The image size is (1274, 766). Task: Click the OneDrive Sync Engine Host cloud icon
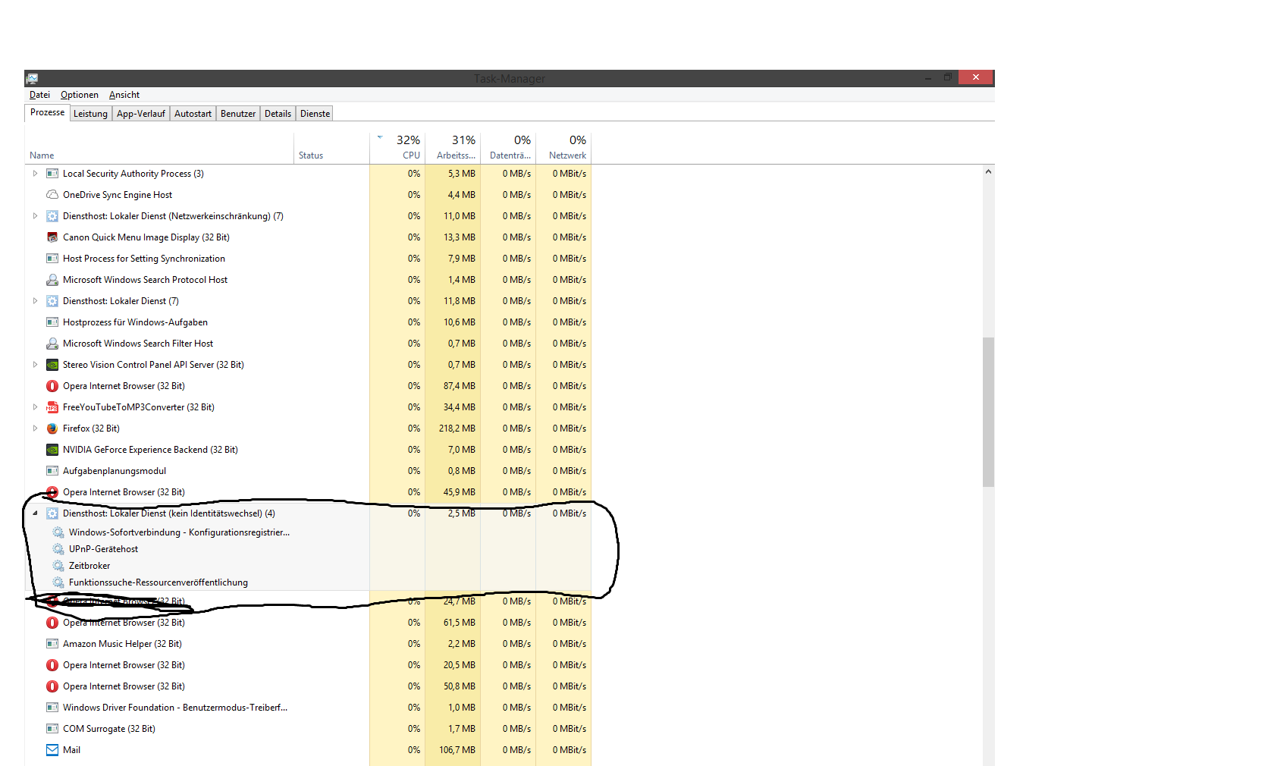coord(52,195)
